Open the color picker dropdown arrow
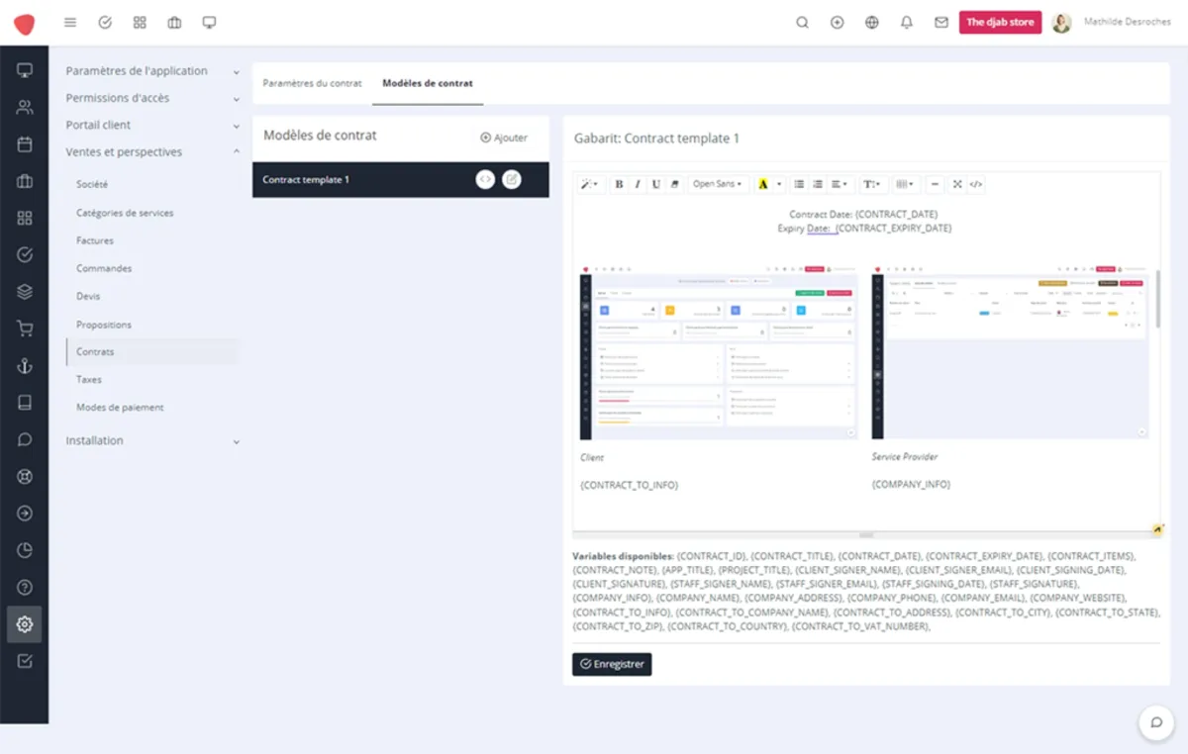 [x=779, y=184]
